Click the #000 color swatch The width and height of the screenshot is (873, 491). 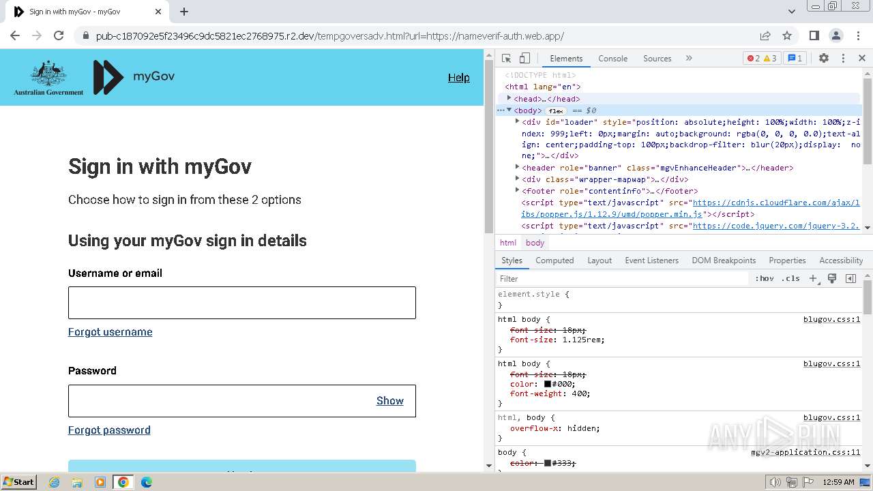click(x=548, y=384)
